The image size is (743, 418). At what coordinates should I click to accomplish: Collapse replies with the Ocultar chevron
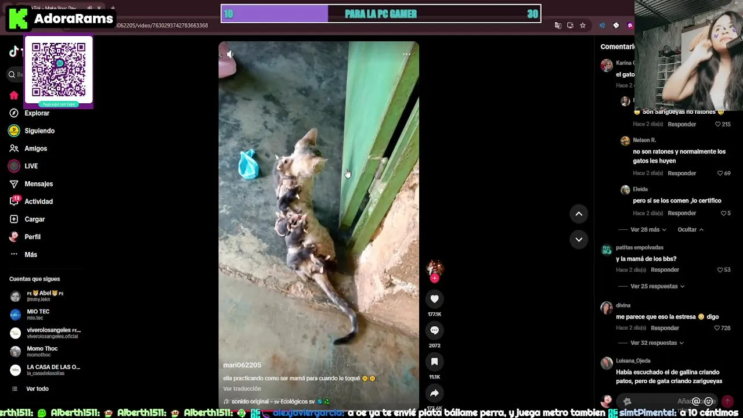690,229
